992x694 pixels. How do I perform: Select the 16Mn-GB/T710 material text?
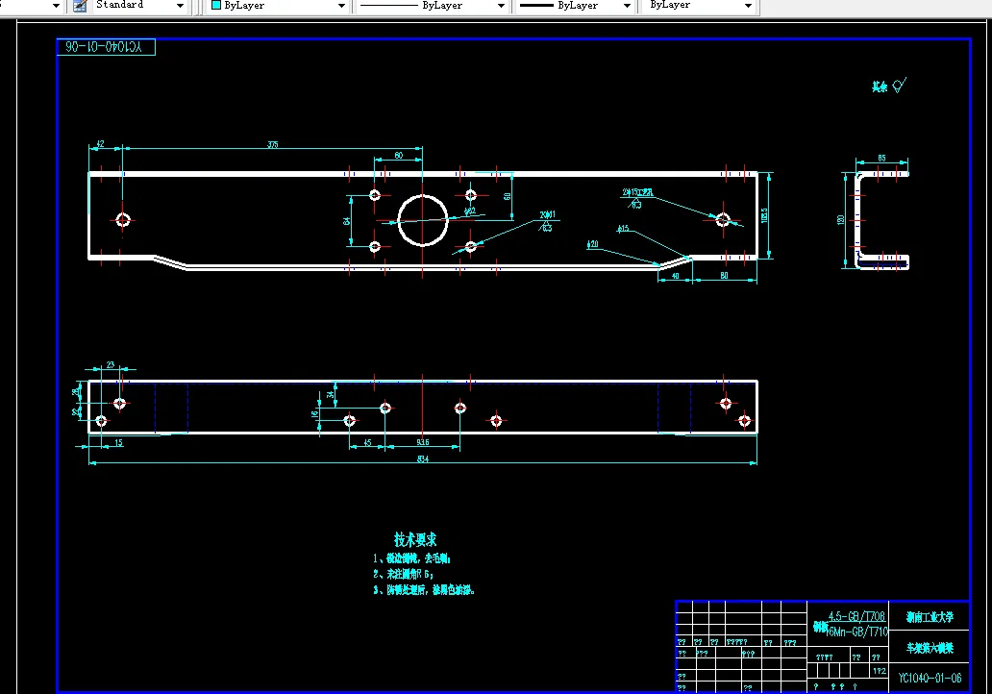click(x=857, y=632)
